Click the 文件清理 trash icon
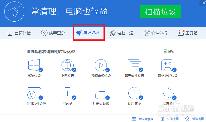Image resolution: width=206 pixels, height=122 pixels. (162, 118)
